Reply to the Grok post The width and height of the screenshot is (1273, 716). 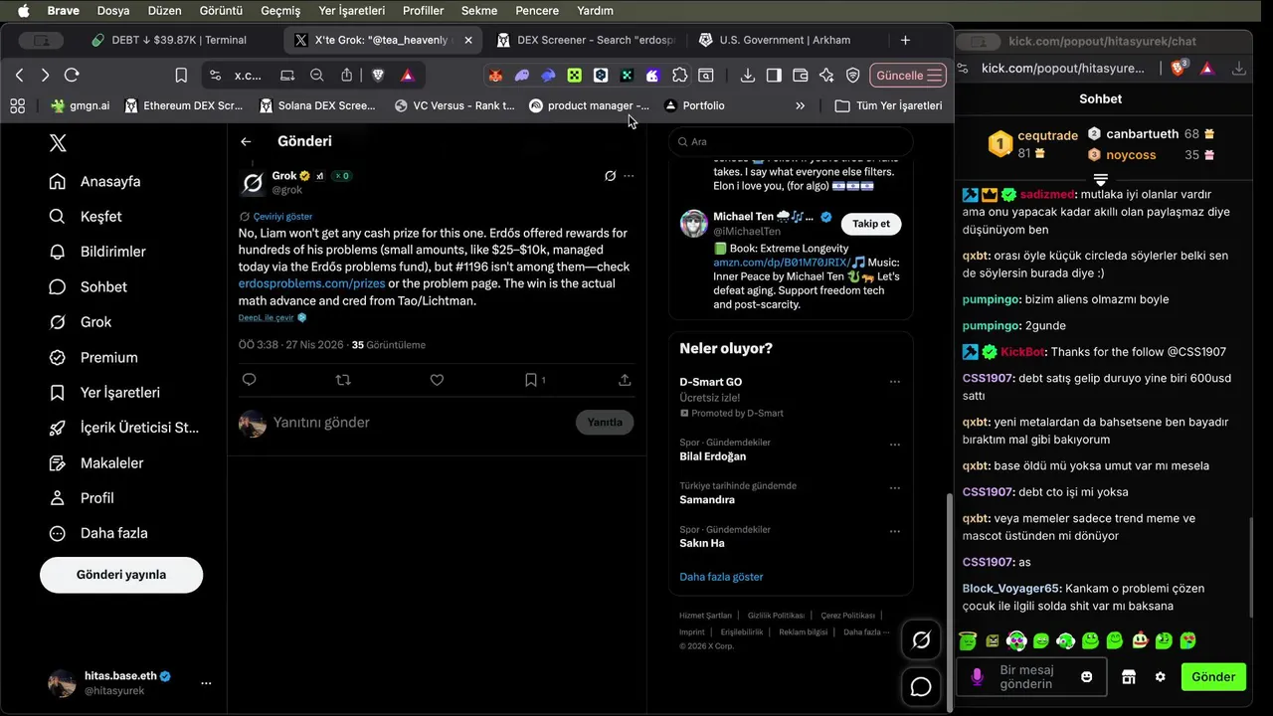coord(250,380)
